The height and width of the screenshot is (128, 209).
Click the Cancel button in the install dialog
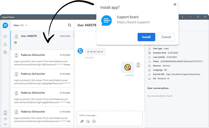point(166,37)
